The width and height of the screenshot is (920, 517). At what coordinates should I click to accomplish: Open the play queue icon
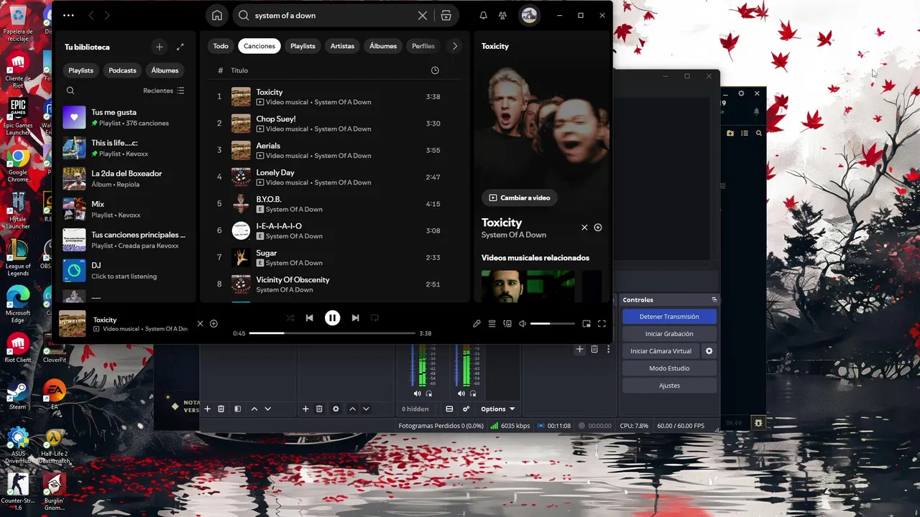pyautogui.click(x=492, y=324)
